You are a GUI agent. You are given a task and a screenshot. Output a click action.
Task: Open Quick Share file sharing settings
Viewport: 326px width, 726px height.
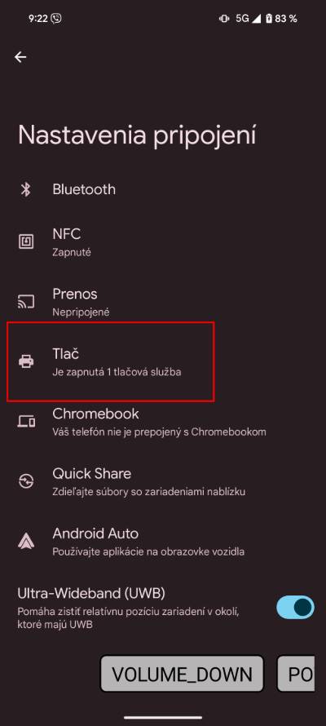163,481
